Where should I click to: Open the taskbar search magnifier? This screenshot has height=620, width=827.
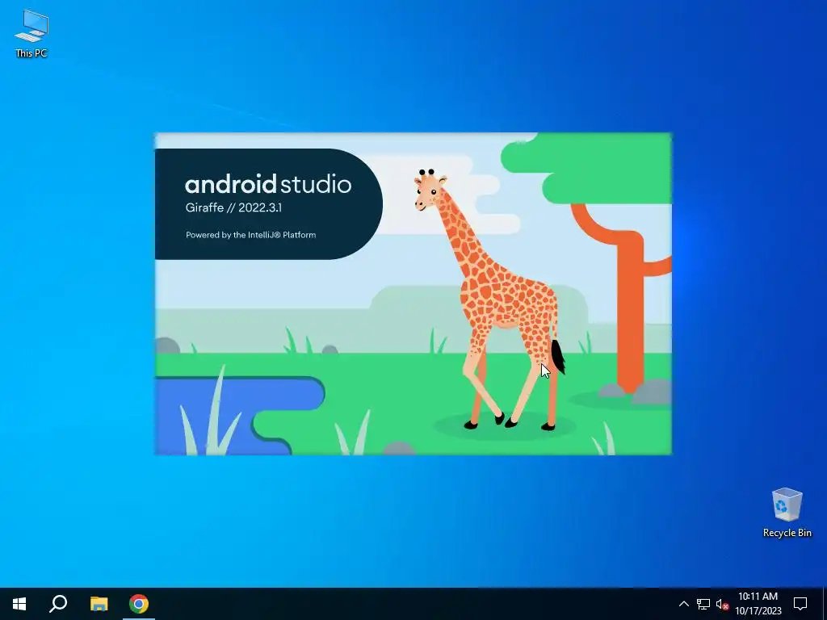pos(58,604)
